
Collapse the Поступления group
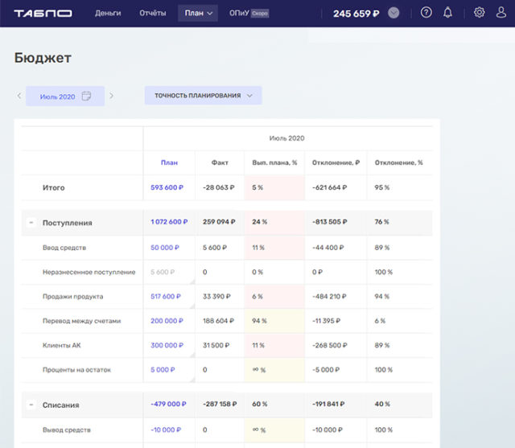click(31, 222)
